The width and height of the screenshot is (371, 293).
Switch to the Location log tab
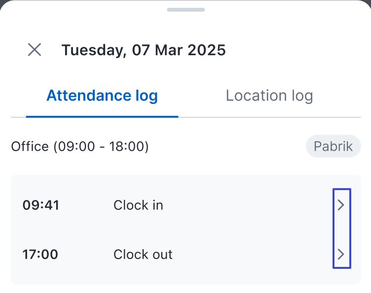[269, 96]
